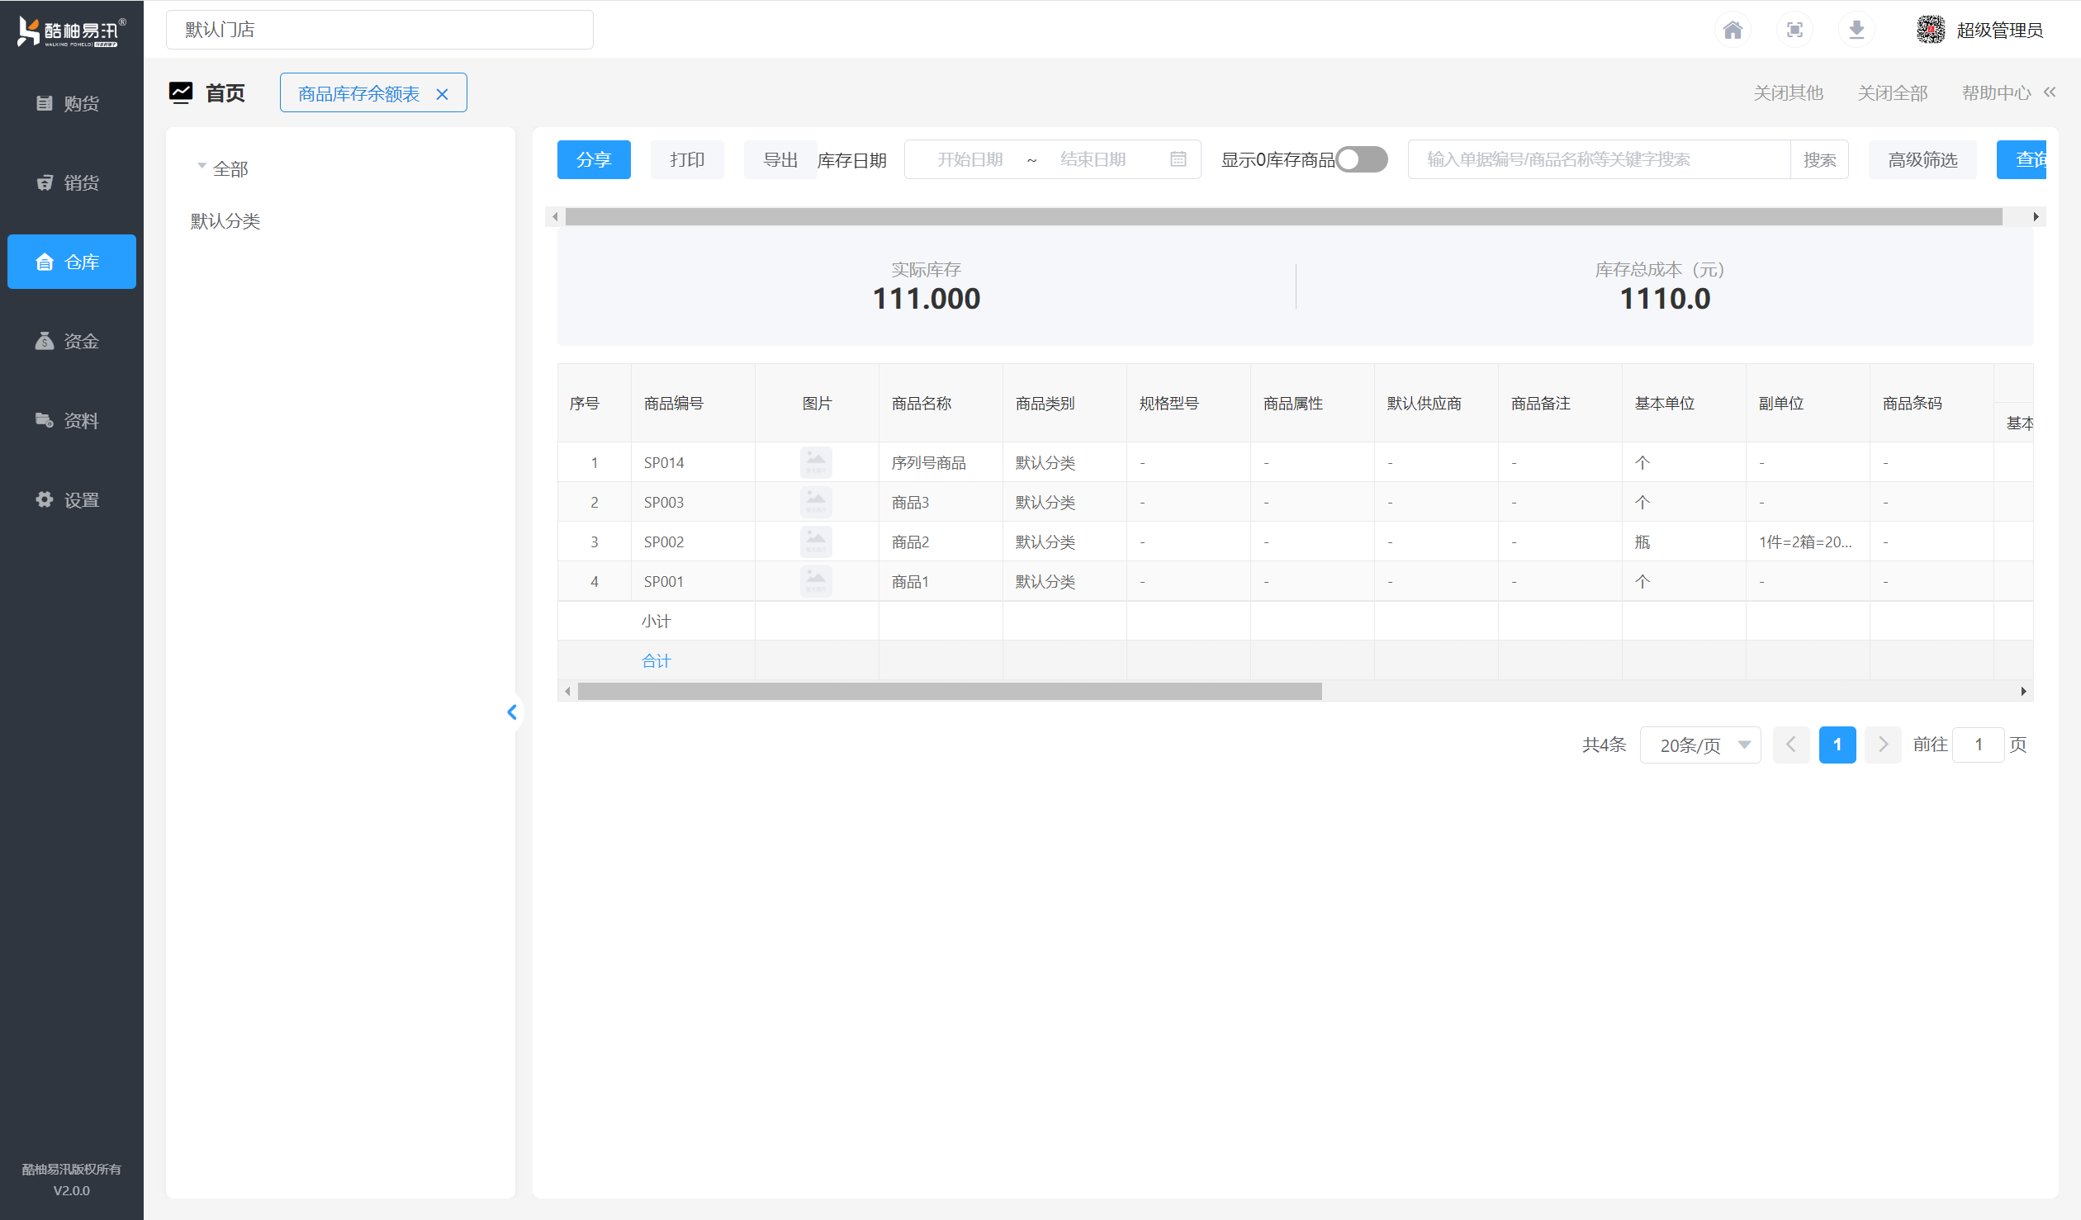Image resolution: width=2081 pixels, height=1220 pixels.
Task: Click the keyword search input field
Action: pyautogui.click(x=1598, y=159)
